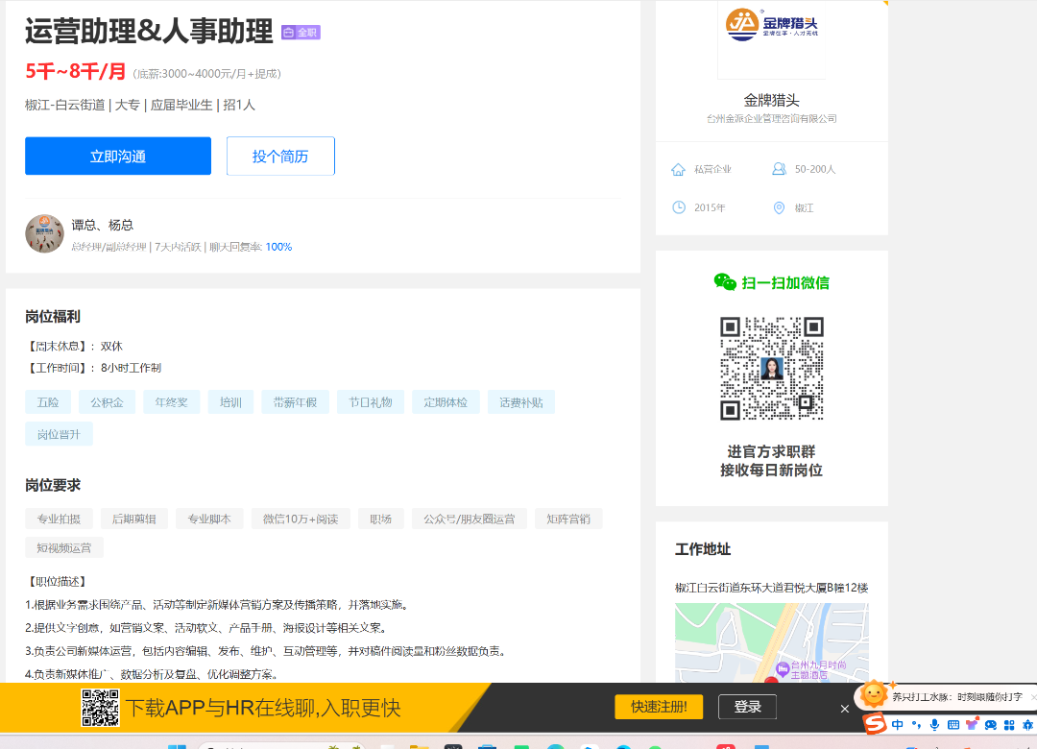Click the 投个简历 button

click(280, 157)
